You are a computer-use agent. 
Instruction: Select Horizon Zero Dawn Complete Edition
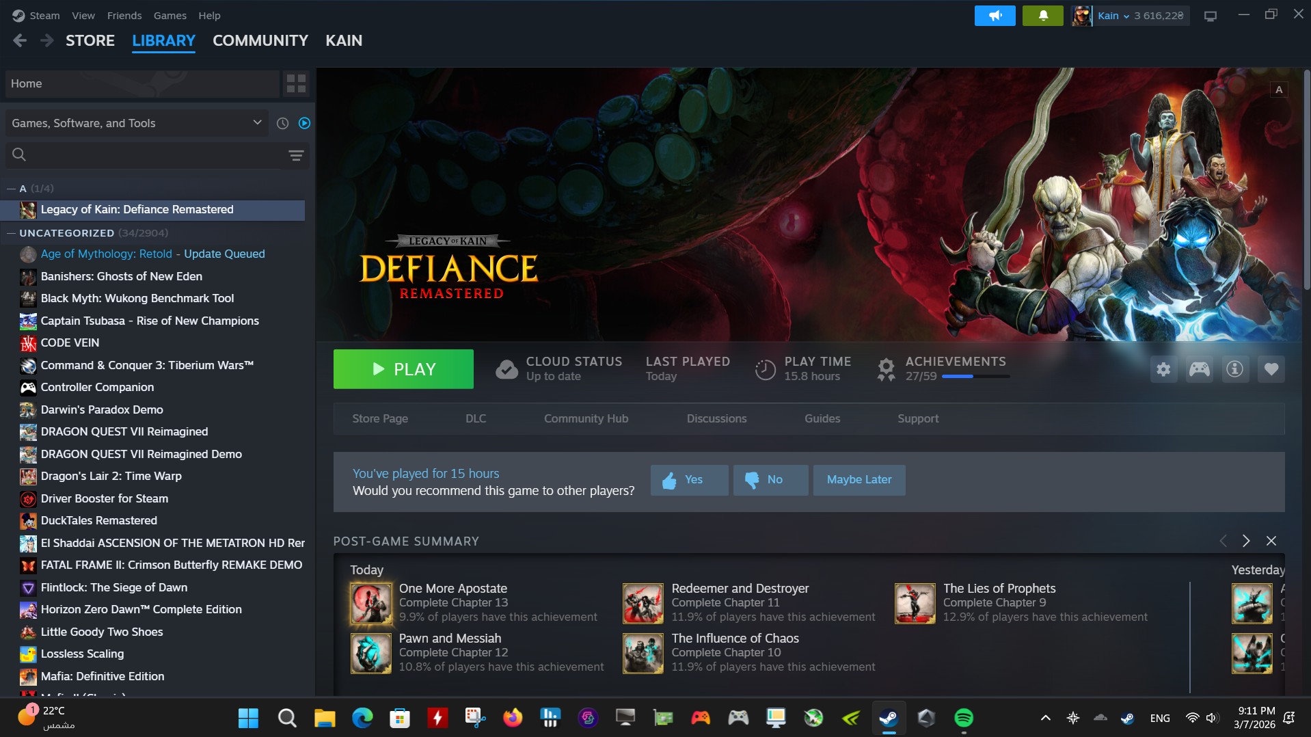[x=153, y=610]
